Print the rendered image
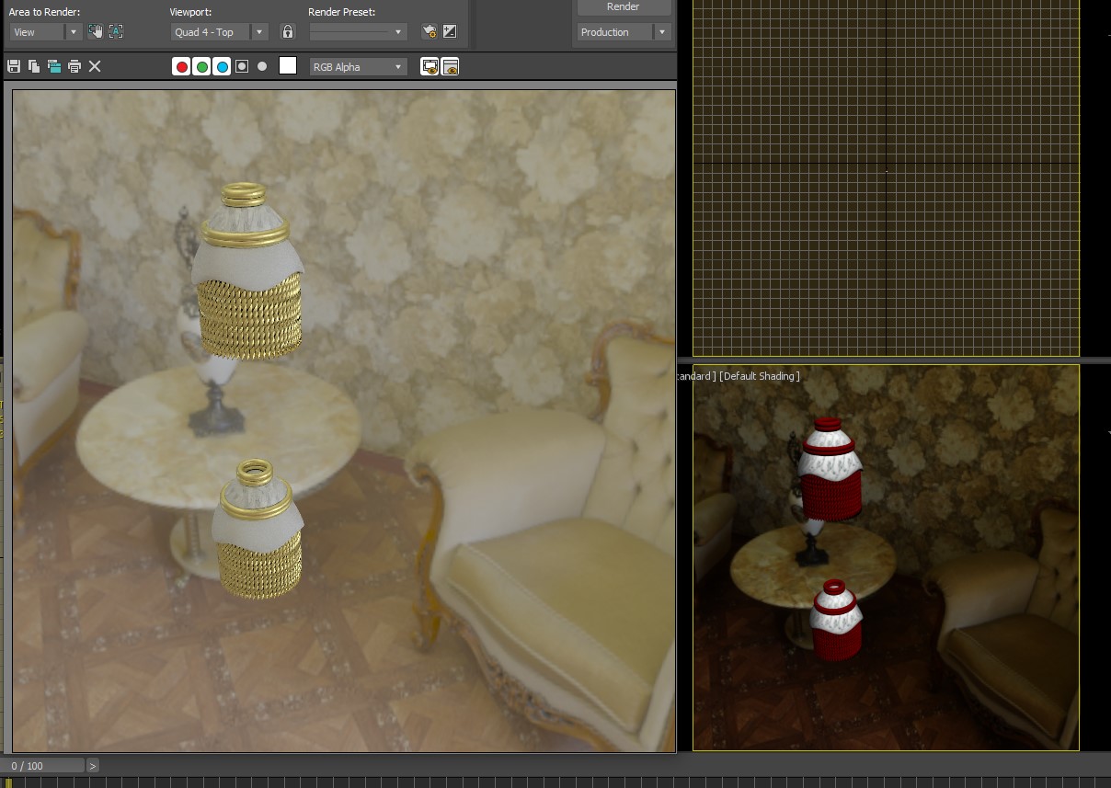 coord(74,66)
